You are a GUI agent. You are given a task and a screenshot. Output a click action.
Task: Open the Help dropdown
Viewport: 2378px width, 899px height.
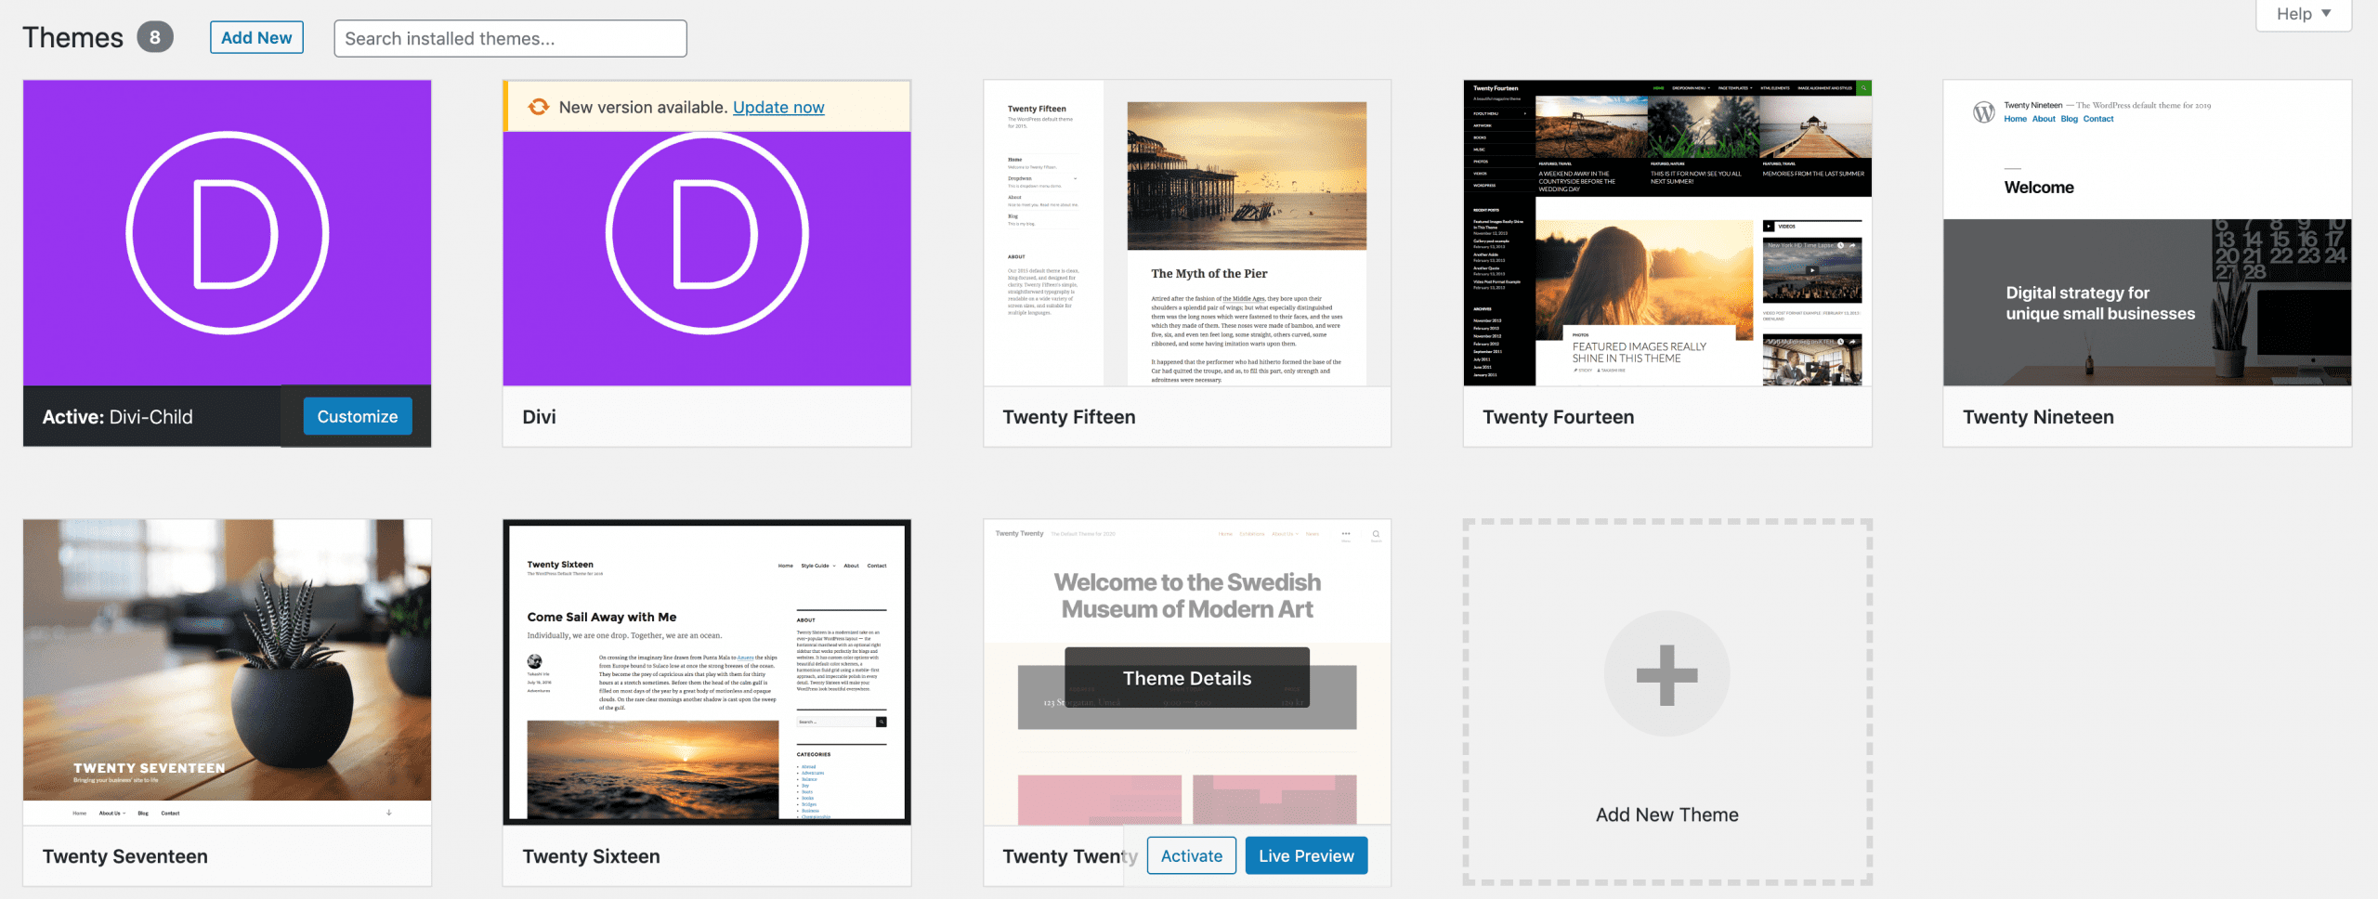coord(2304,14)
